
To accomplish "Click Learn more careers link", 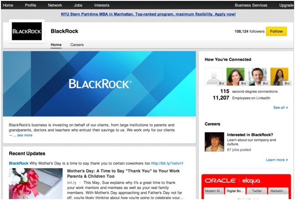I will [x=275, y=160].
